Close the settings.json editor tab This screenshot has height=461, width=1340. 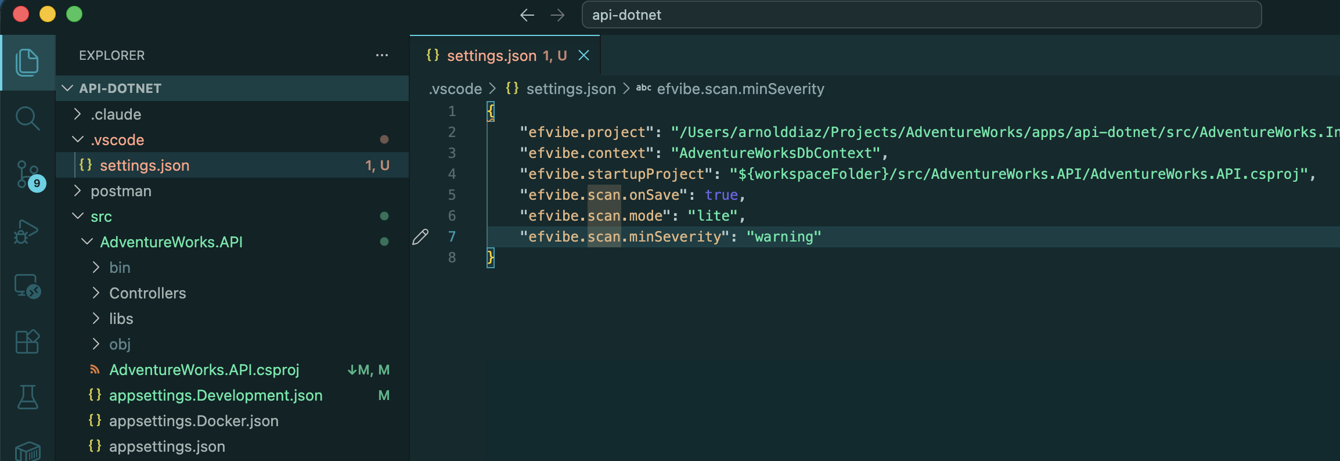[x=584, y=55]
